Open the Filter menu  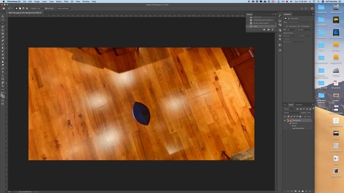point(66,2)
